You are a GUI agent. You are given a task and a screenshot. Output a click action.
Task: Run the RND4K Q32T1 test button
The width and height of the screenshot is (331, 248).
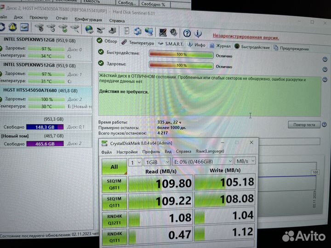point(114,220)
